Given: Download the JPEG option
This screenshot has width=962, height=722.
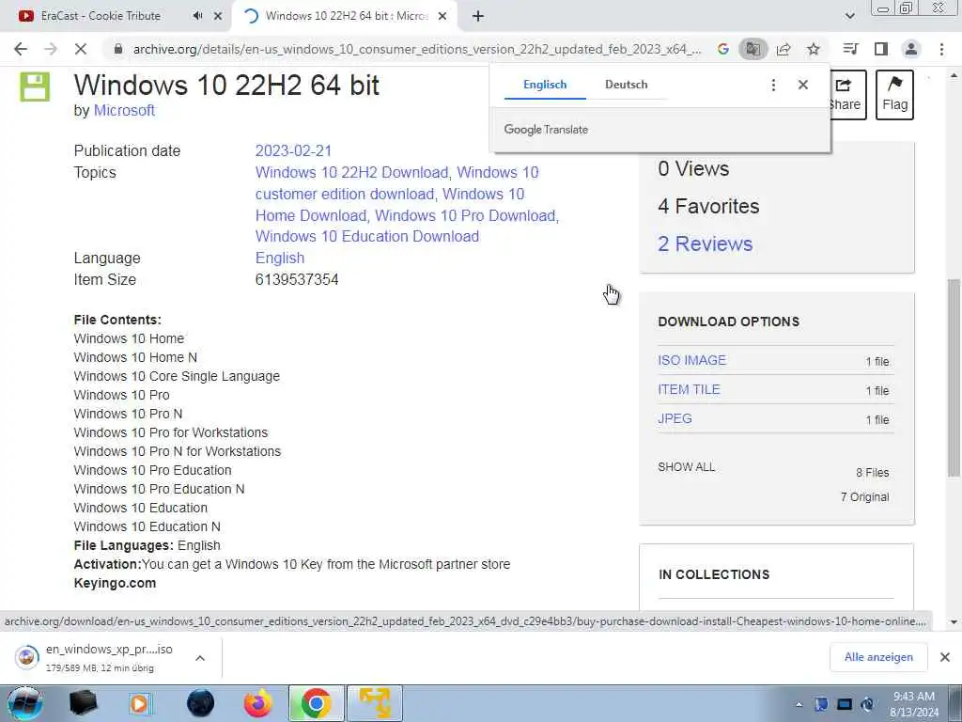Looking at the screenshot, I should coord(675,418).
